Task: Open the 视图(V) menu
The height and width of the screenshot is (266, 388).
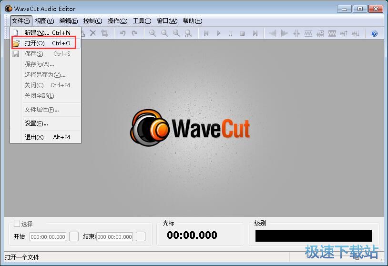Action: 44,21
